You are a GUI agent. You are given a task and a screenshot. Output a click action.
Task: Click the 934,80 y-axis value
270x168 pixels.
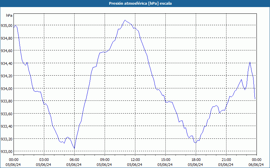click(x=6, y=38)
